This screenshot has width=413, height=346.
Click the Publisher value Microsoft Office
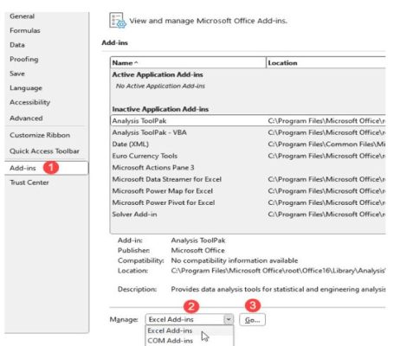pyautogui.click(x=197, y=250)
